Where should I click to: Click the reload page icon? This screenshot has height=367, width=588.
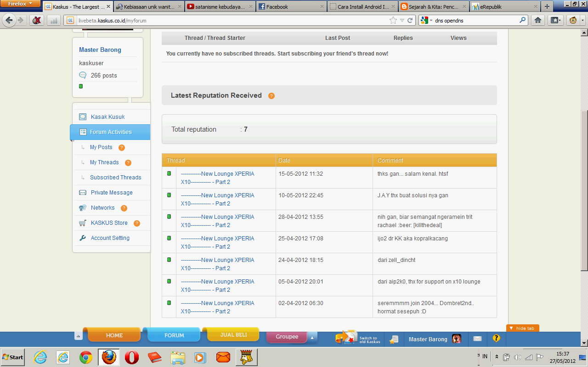point(410,20)
